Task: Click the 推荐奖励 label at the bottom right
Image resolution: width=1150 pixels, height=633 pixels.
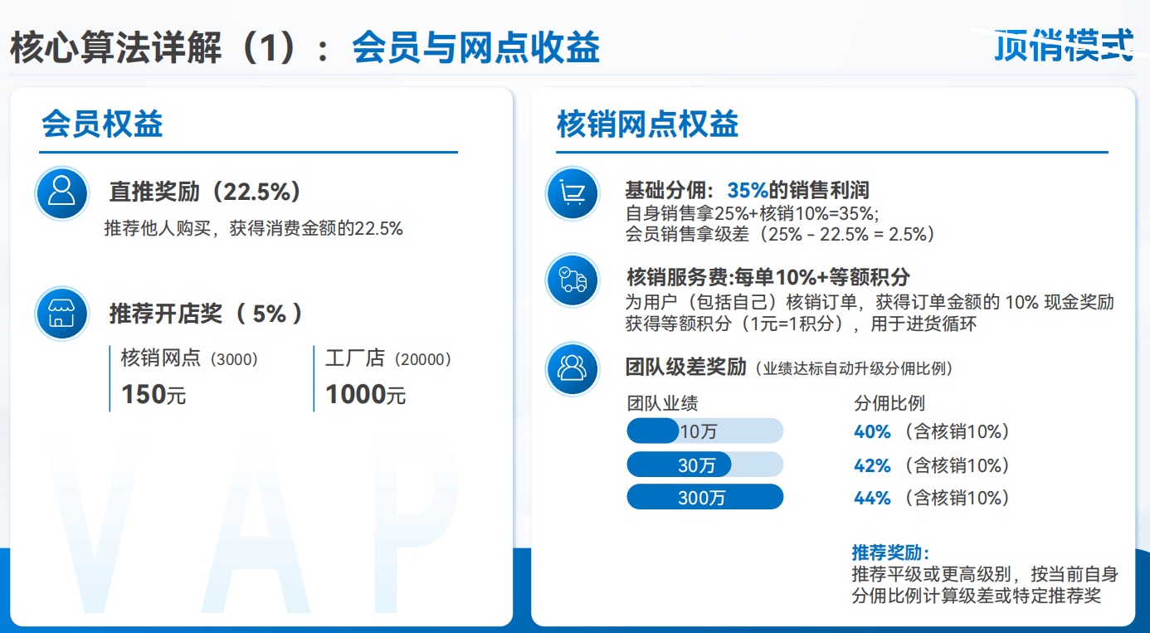Action: tap(889, 553)
